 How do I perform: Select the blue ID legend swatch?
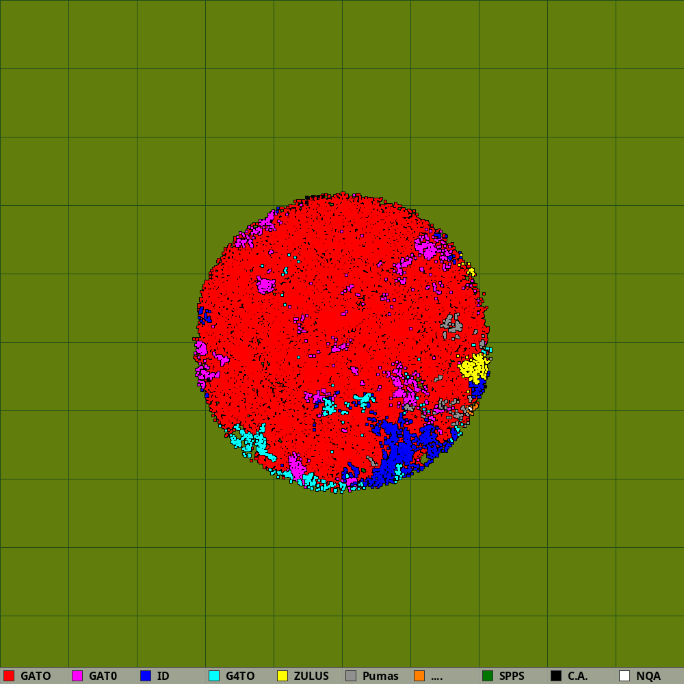point(146,676)
